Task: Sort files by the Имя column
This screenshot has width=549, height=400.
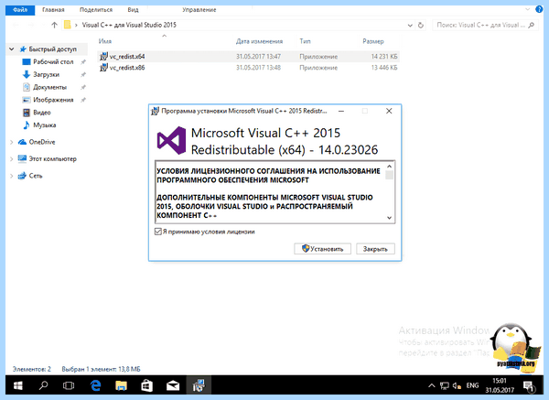Action: pos(105,41)
